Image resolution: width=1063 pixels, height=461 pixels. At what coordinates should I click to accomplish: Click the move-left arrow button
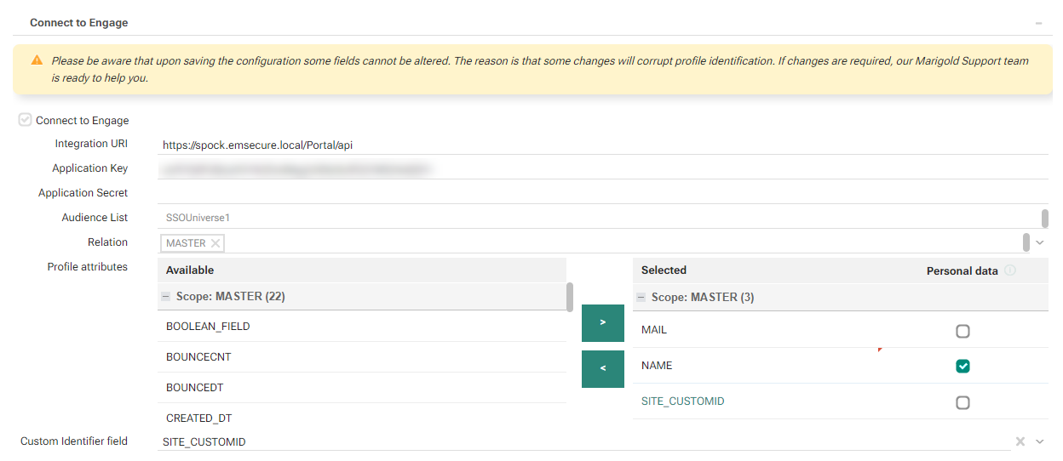[x=603, y=368]
